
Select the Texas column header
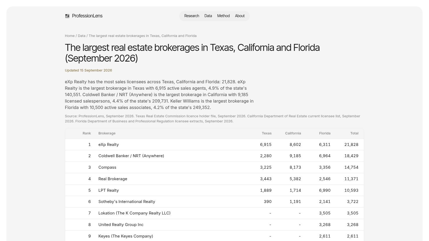(267, 133)
